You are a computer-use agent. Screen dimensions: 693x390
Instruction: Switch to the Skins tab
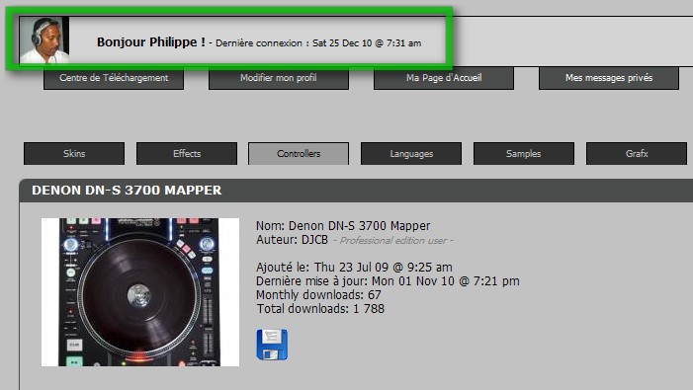(74, 153)
